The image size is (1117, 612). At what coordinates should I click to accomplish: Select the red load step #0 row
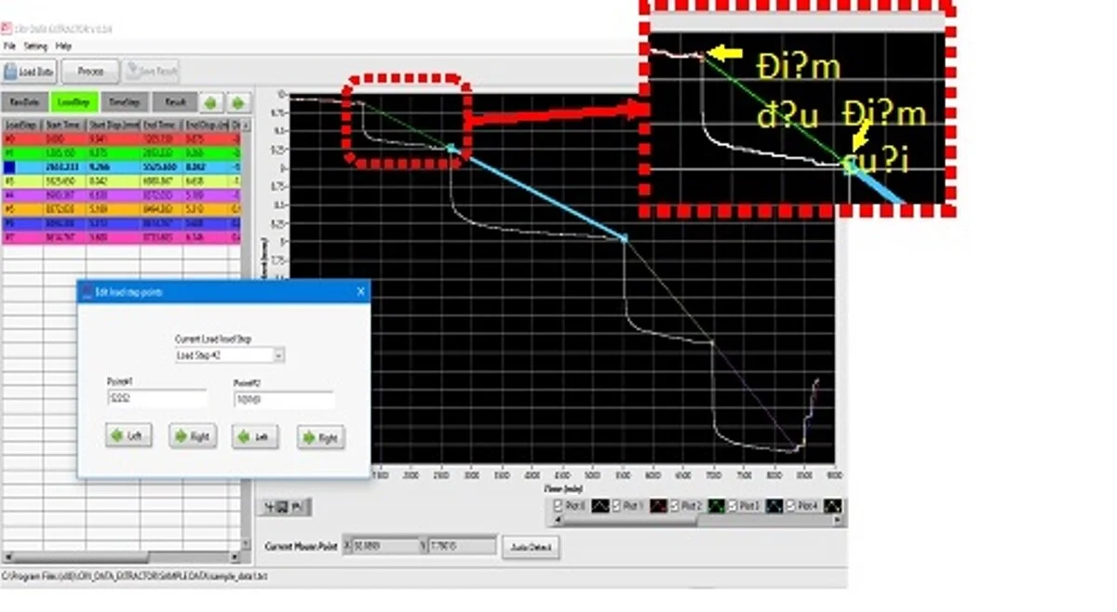click(x=121, y=138)
